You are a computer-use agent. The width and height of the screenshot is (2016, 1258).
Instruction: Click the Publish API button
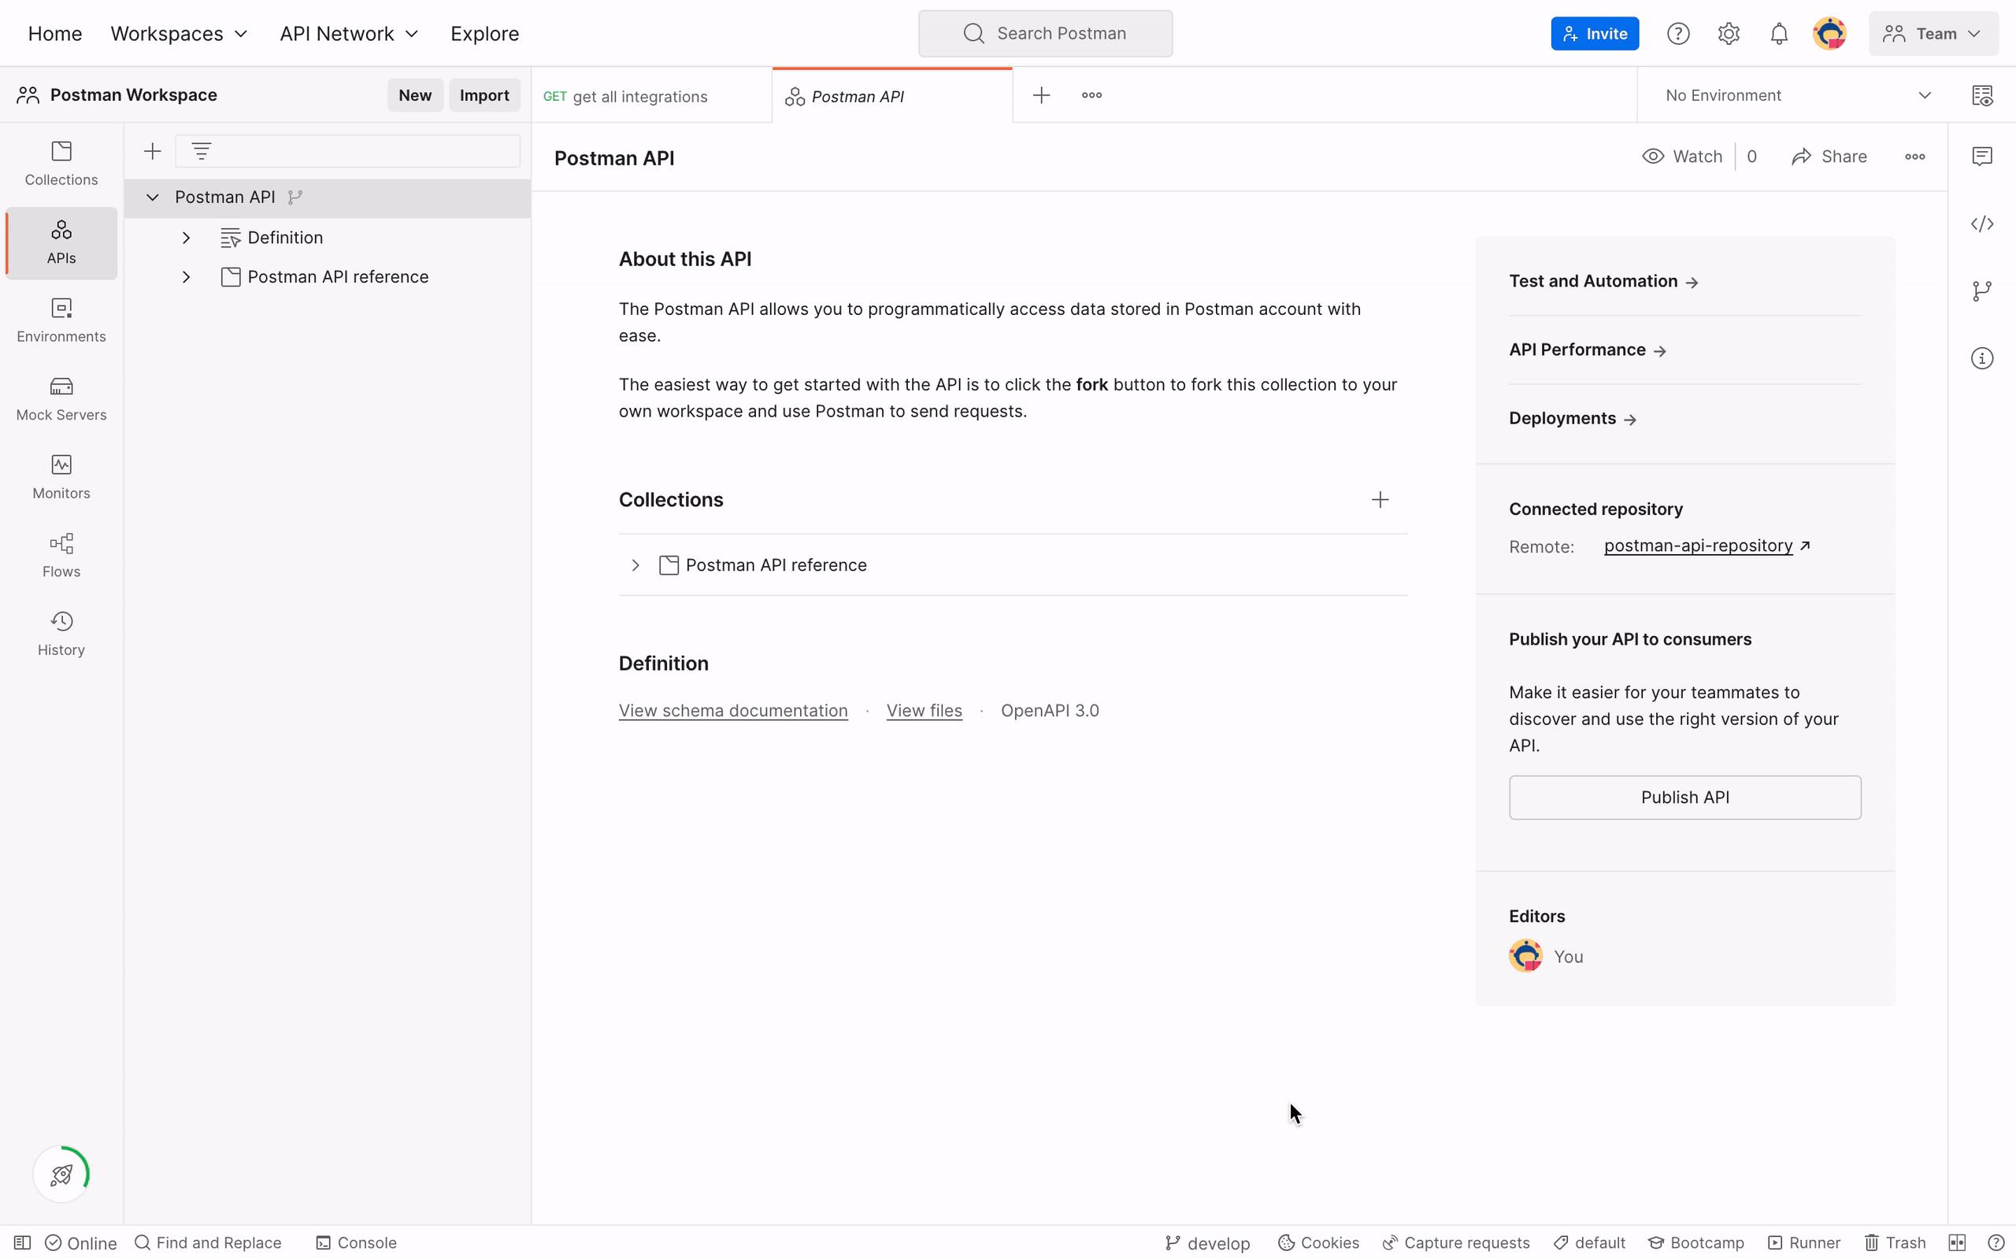tap(1685, 797)
